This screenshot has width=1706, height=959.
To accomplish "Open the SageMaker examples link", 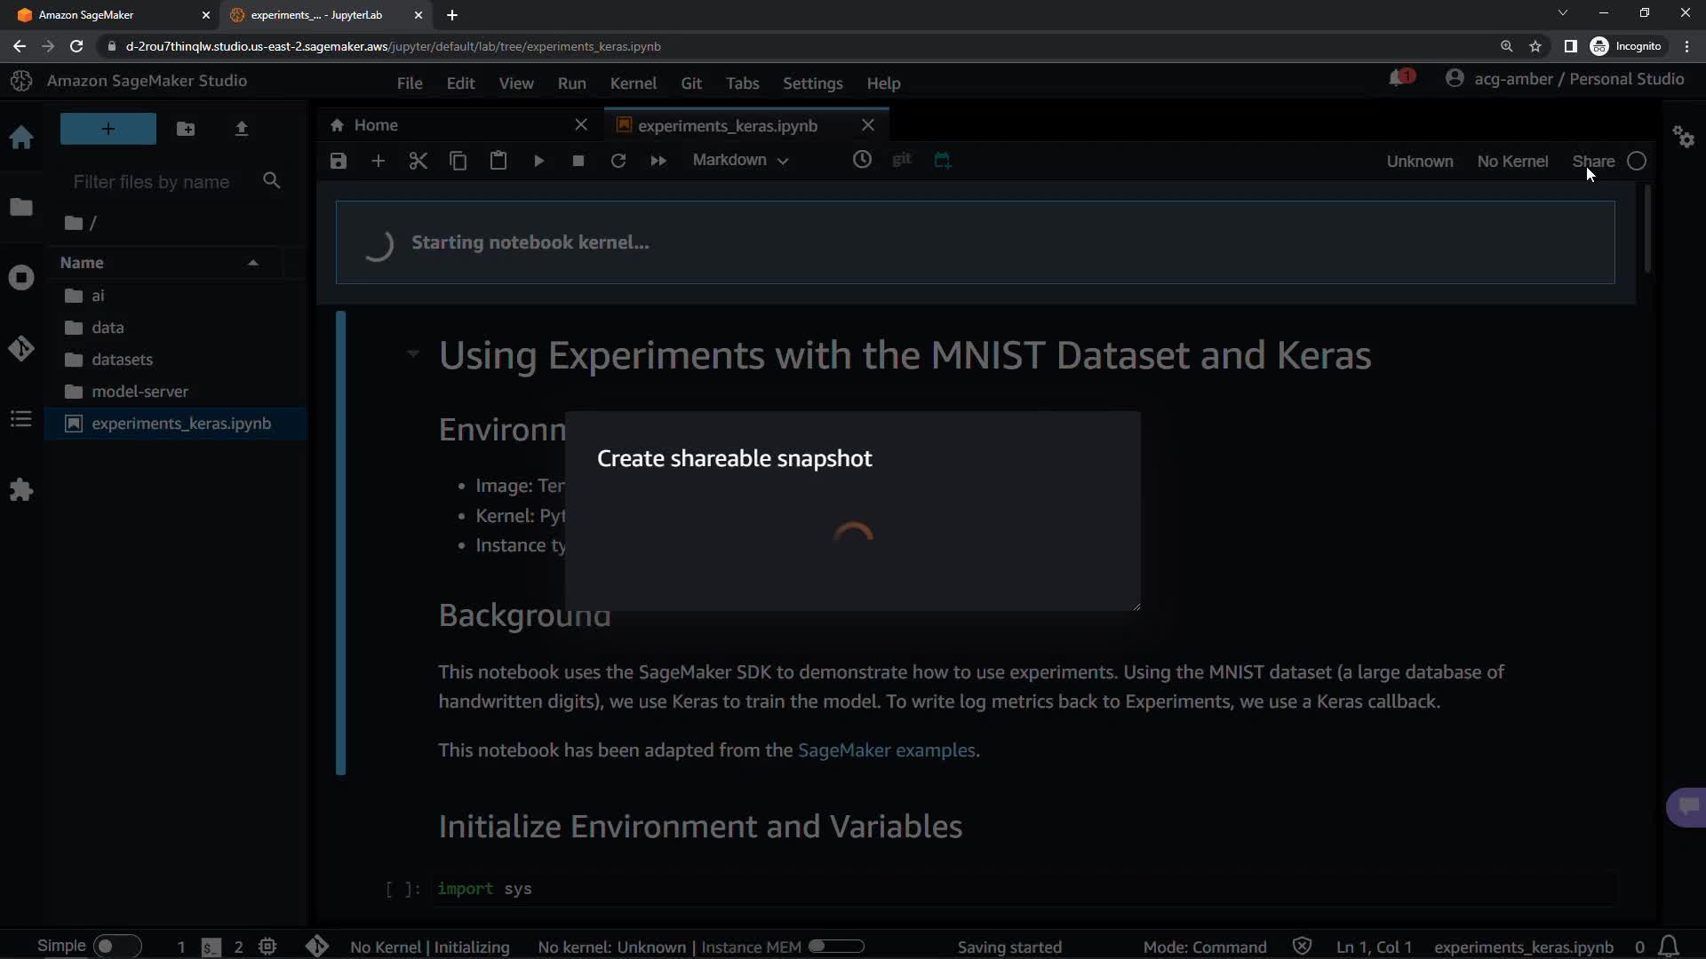I will 886,750.
